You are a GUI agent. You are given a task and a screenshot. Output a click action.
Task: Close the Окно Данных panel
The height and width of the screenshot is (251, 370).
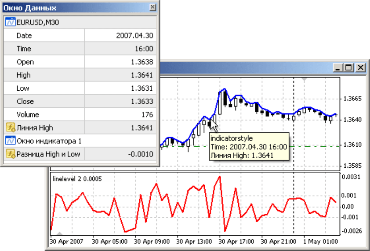pyautogui.click(x=152, y=7)
